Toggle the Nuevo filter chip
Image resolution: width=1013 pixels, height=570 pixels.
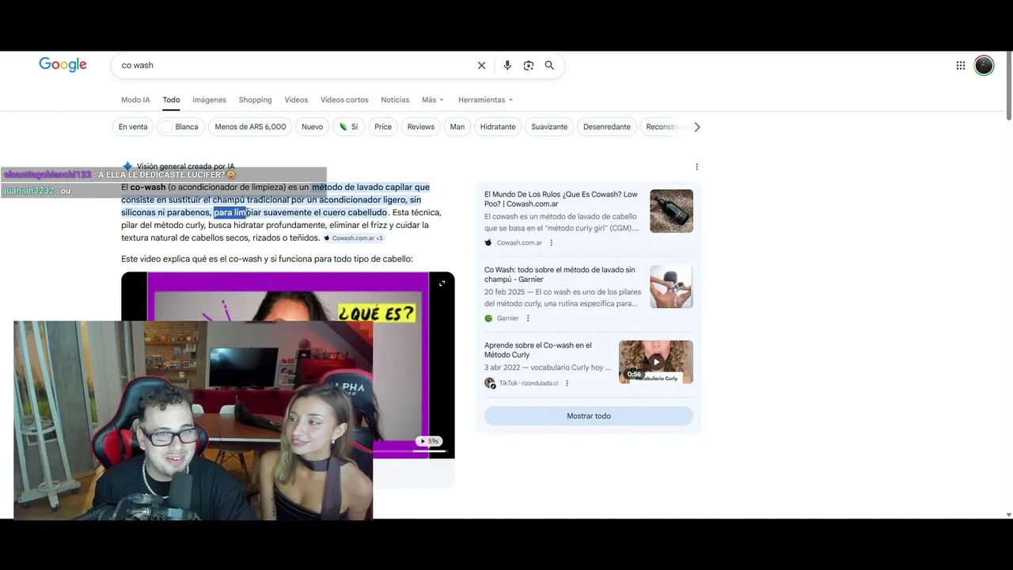click(x=312, y=127)
